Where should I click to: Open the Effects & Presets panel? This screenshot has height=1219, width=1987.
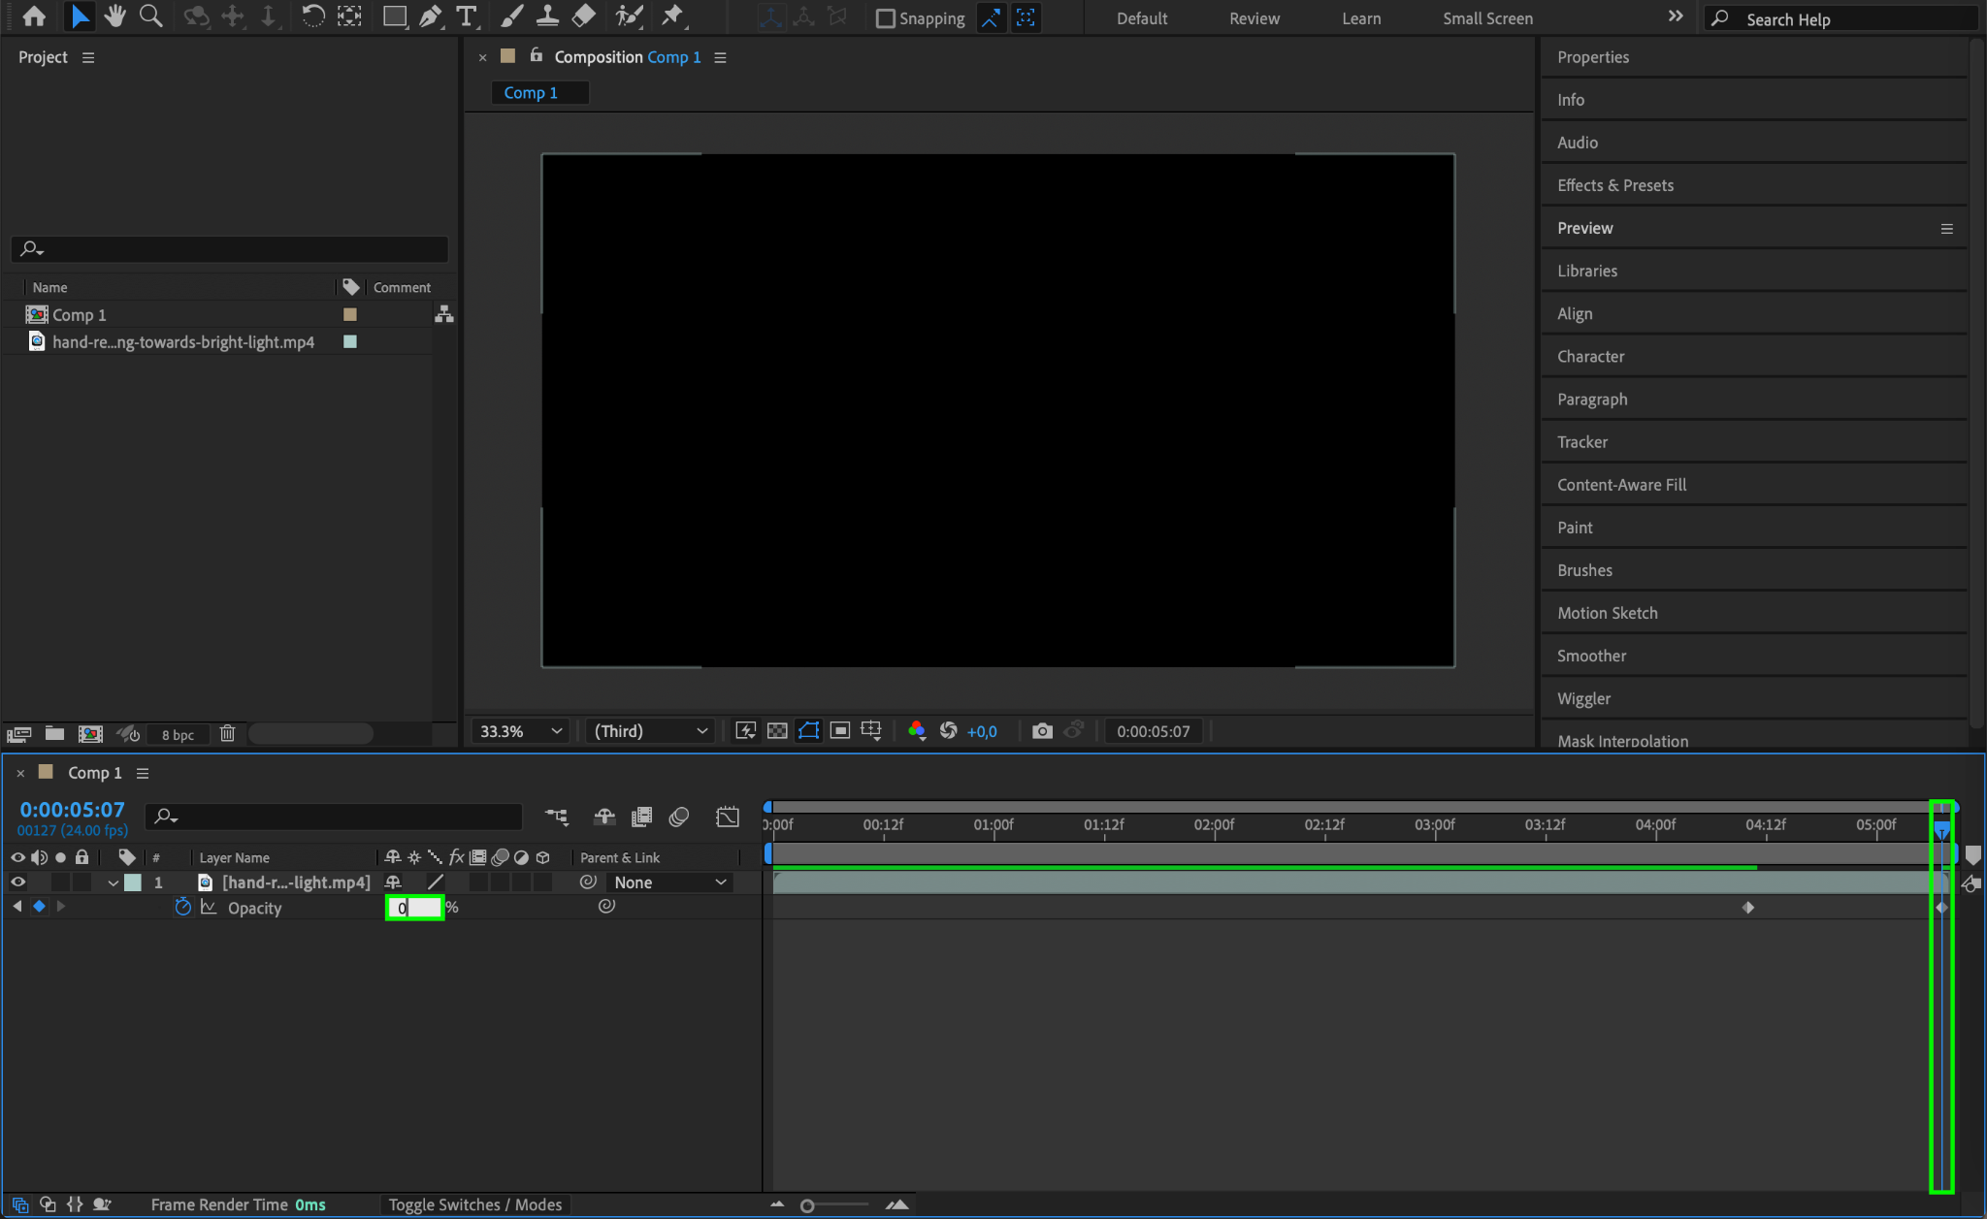(1614, 185)
